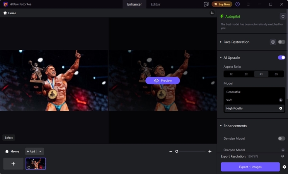
Task: Click the zoom slider handle
Action: pyautogui.click(x=177, y=151)
